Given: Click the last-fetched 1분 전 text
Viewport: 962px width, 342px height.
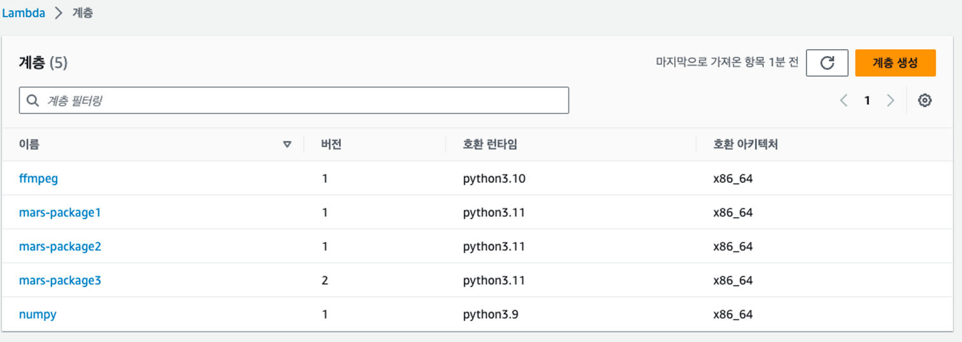Looking at the screenshot, I should point(727,62).
